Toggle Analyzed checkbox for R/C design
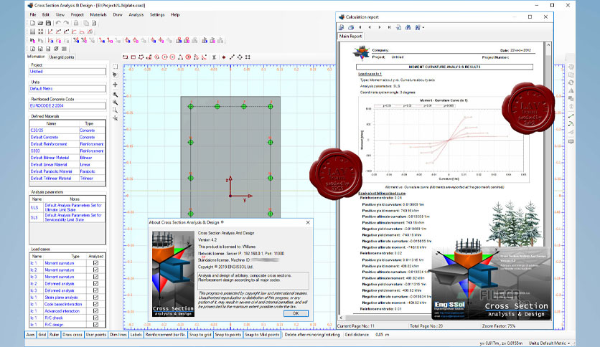Image resolution: width=600 pixels, height=347 pixels. click(x=95, y=325)
